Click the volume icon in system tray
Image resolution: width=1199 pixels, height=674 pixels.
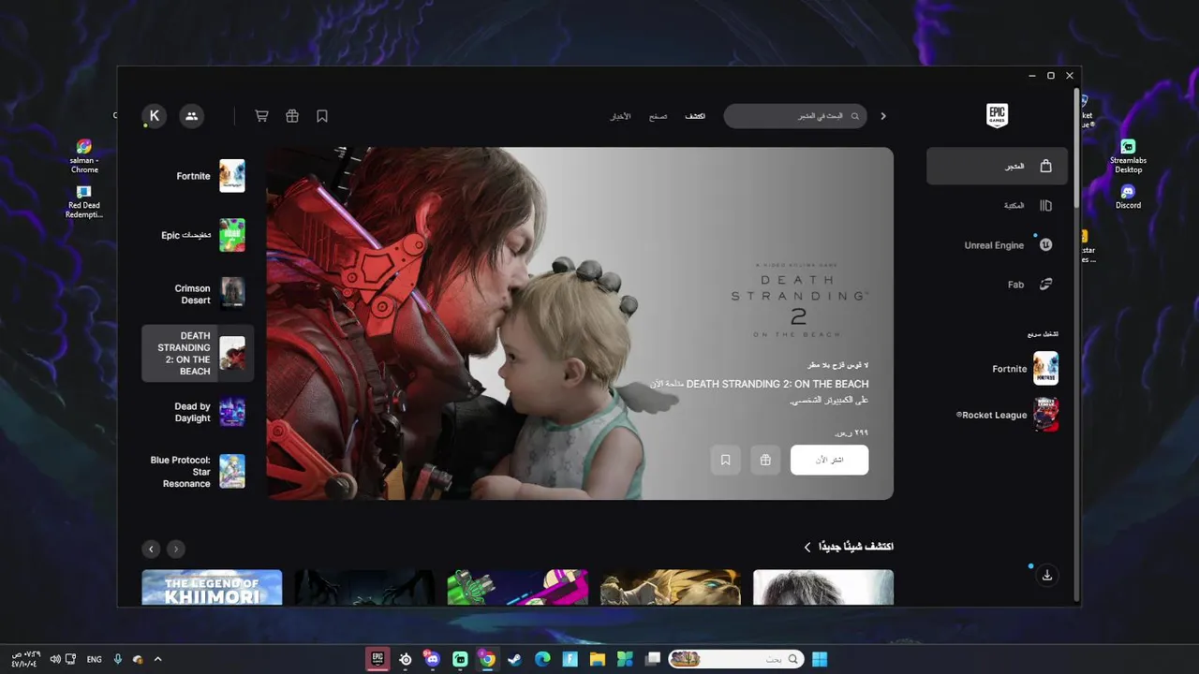point(55,659)
